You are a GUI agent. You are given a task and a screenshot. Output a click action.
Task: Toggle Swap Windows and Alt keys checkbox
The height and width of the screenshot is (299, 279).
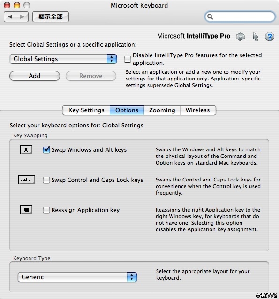coord(46,149)
